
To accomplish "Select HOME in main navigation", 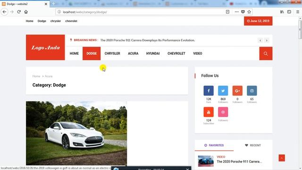I will 74,53.
